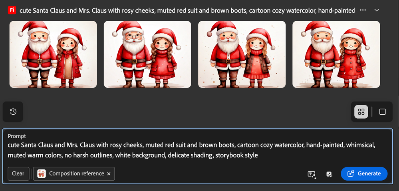Open the text prompt tools icon

click(312, 174)
